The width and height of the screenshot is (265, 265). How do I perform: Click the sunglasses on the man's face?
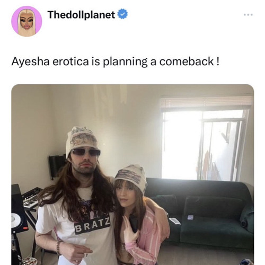tap(86, 152)
